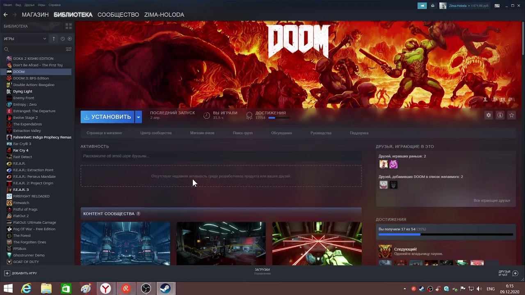Open DOOM game settings gear

pyautogui.click(x=488, y=115)
